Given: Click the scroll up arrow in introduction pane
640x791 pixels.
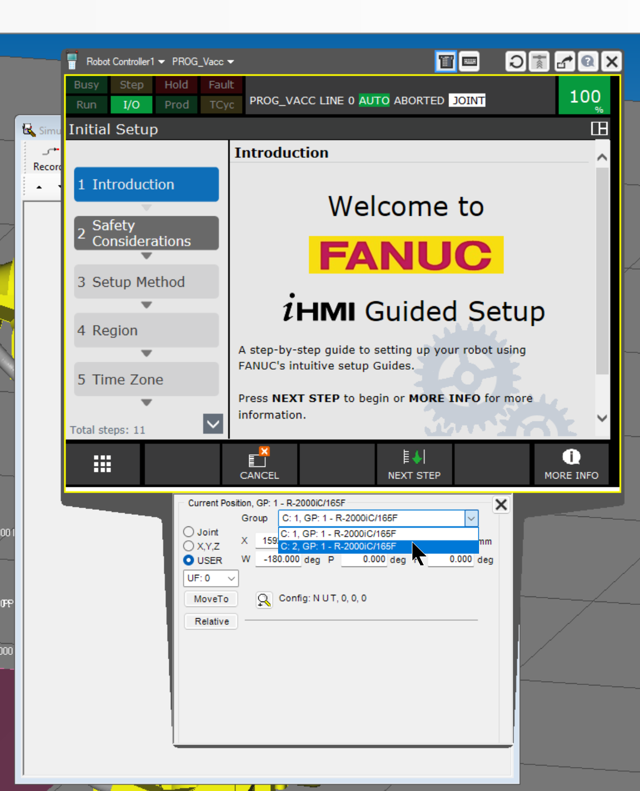Looking at the screenshot, I should click(602, 158).
